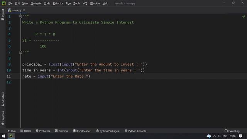Open the Help menu
The image size is (247, 139).
[105, 3]
